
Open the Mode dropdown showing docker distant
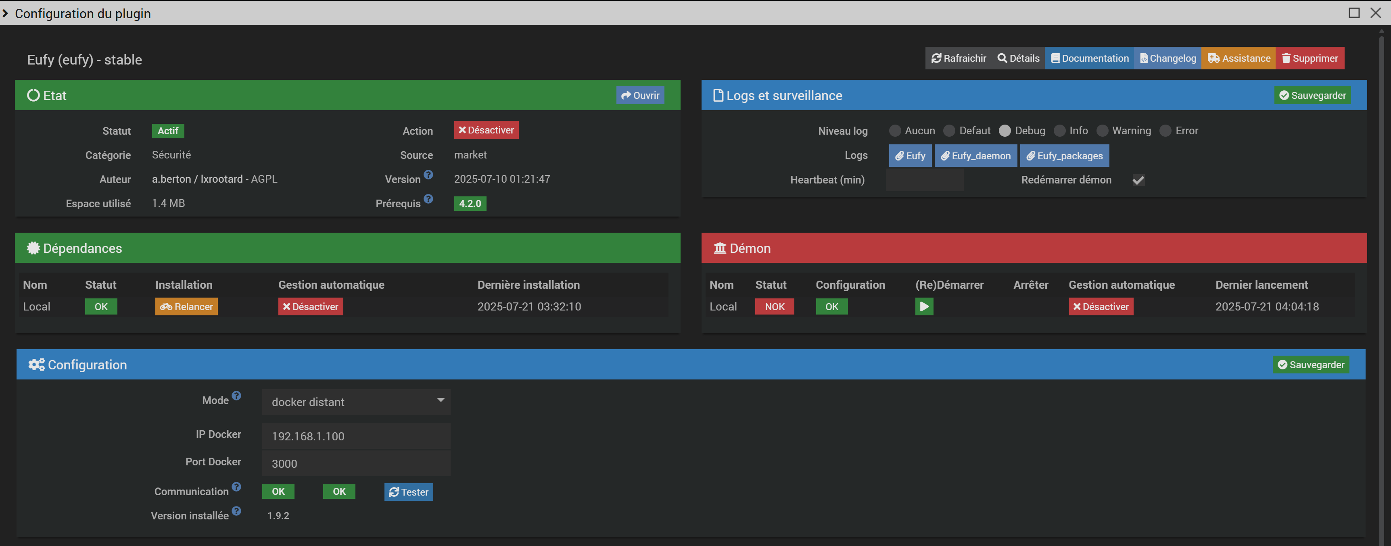(356, 402)
